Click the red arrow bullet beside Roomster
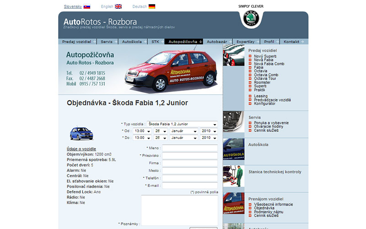 pos(250,82)
